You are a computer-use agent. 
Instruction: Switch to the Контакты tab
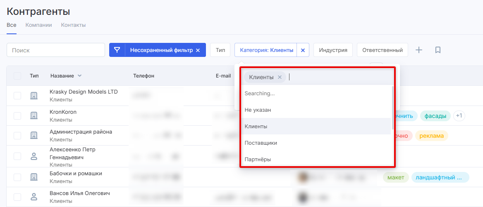[73, 25]
